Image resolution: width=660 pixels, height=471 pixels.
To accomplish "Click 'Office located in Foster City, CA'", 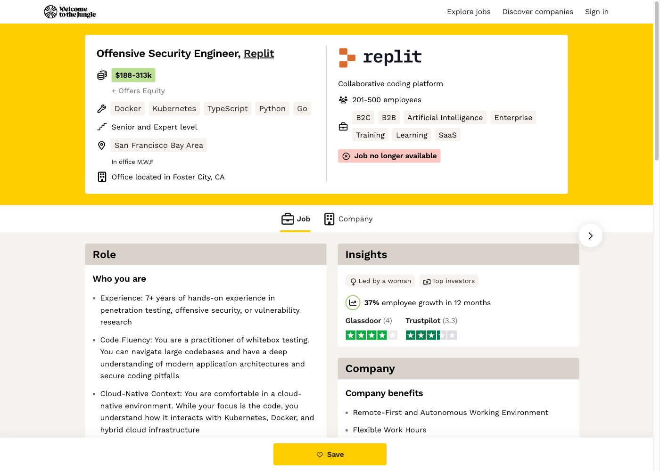I will [168, 177].
